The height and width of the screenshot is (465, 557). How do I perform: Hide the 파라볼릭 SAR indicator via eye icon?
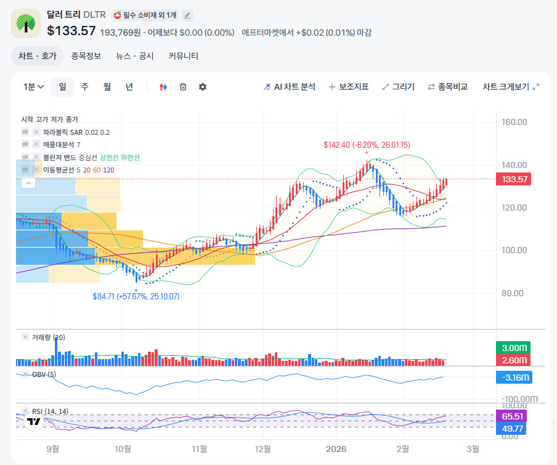tap(25, 132)
